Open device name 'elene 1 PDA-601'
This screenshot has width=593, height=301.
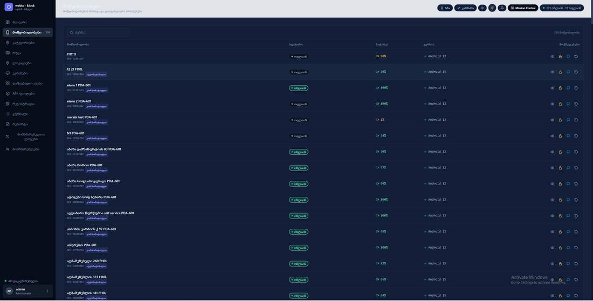[79, 86]
